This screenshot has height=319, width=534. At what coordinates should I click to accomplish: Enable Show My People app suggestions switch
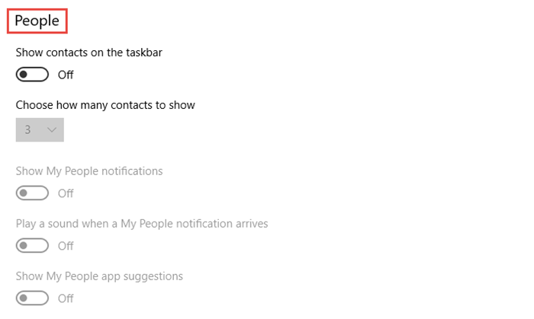pos(32,298)
